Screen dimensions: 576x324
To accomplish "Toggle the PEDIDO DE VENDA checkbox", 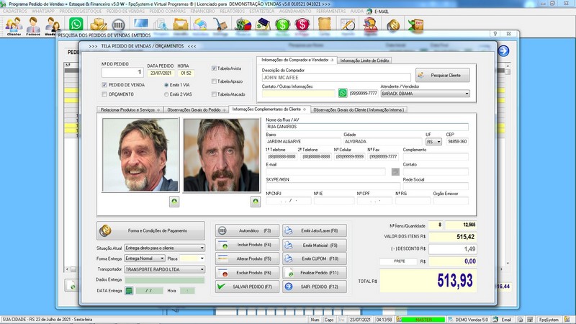I will [104, 85].
